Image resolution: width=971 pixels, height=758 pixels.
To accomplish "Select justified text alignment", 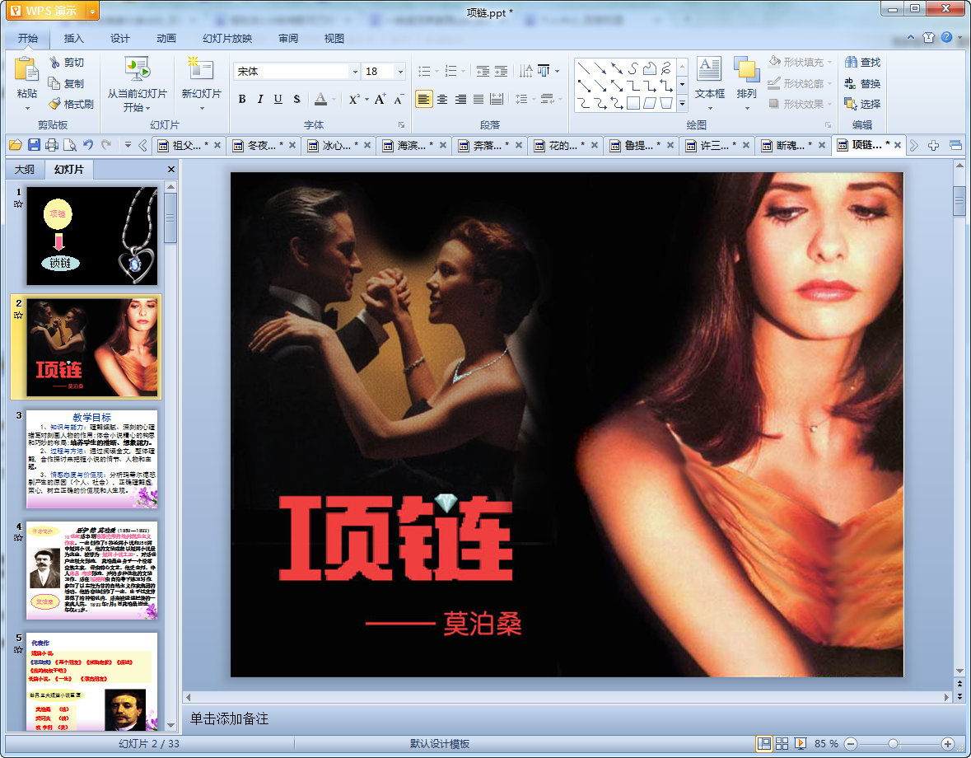I will [478, 99].
